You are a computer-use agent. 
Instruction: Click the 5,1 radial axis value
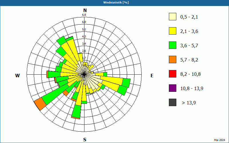click(x=84, y=29)
